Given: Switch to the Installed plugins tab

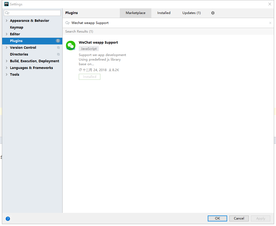Looking at the screenshot, I should click(x=164, y=13).
